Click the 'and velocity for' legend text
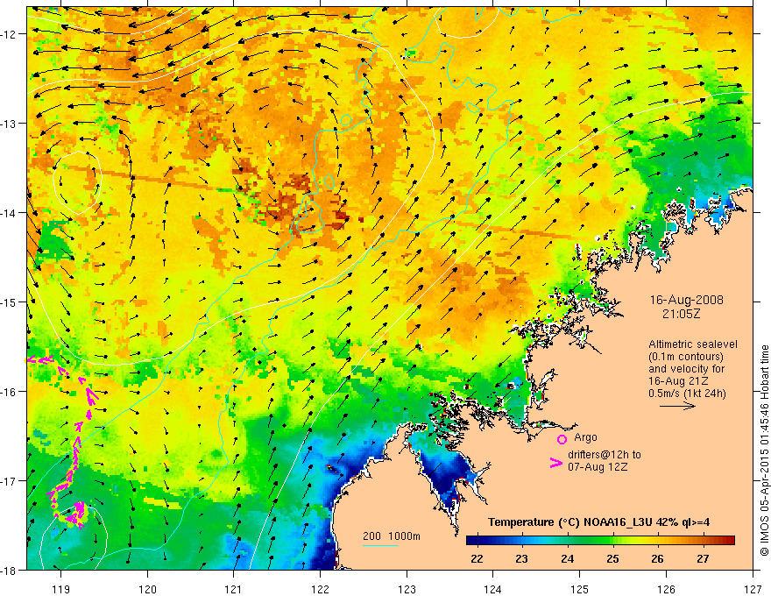 [686, 369]
